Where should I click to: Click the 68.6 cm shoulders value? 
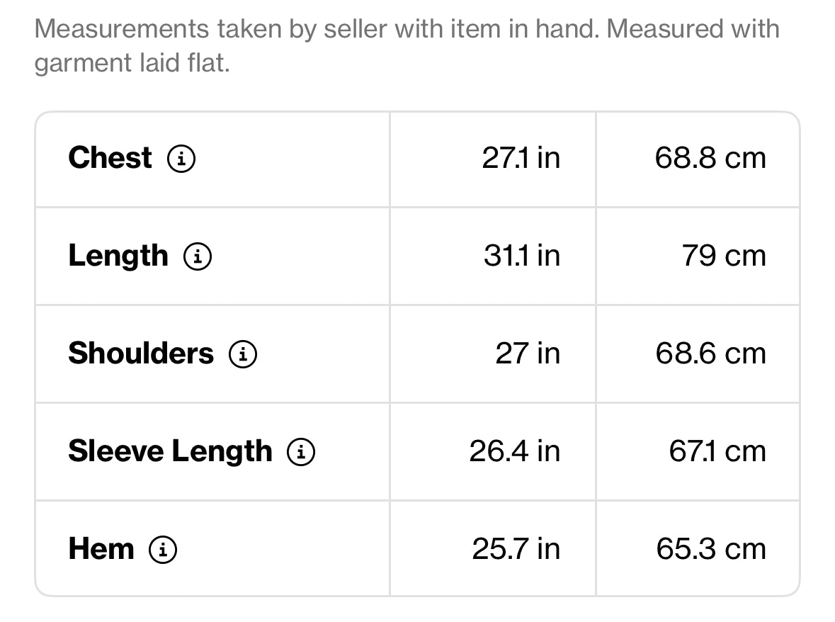[x=711, y=354]
